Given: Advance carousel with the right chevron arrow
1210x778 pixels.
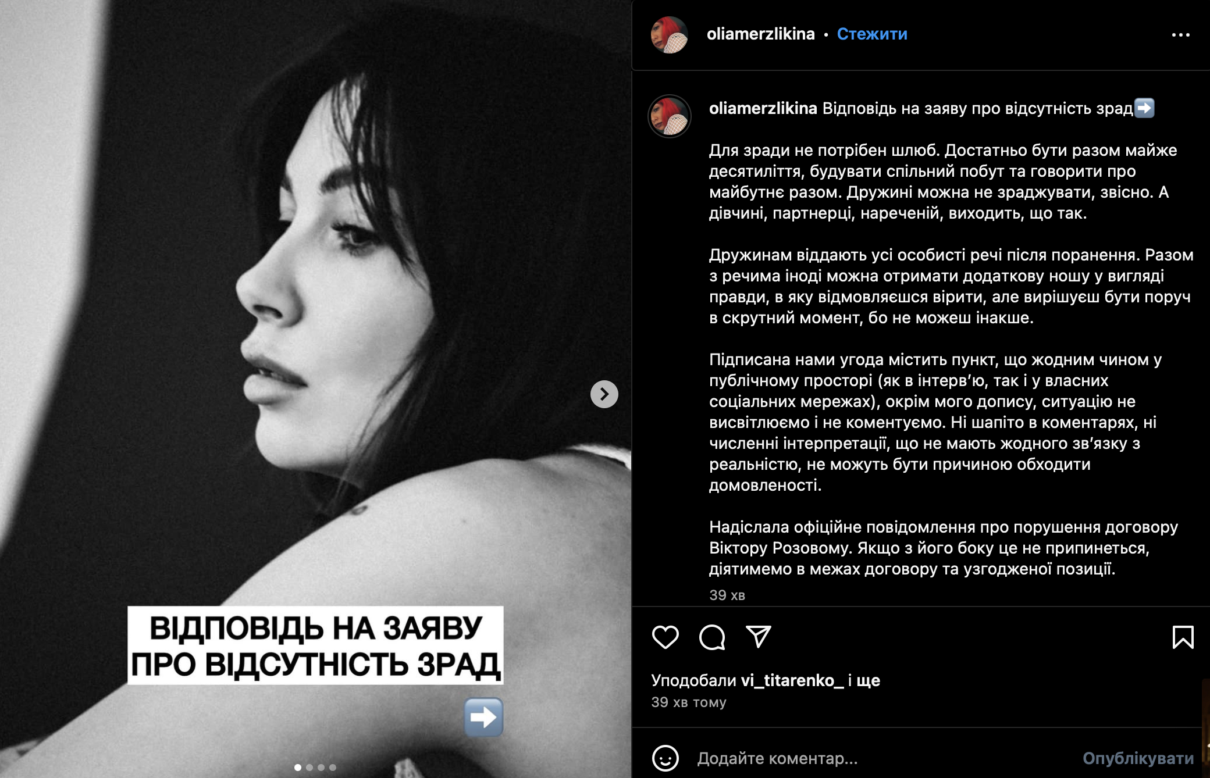Looking at the screenshot, I should pyautogui.click(x=604, y=394).
